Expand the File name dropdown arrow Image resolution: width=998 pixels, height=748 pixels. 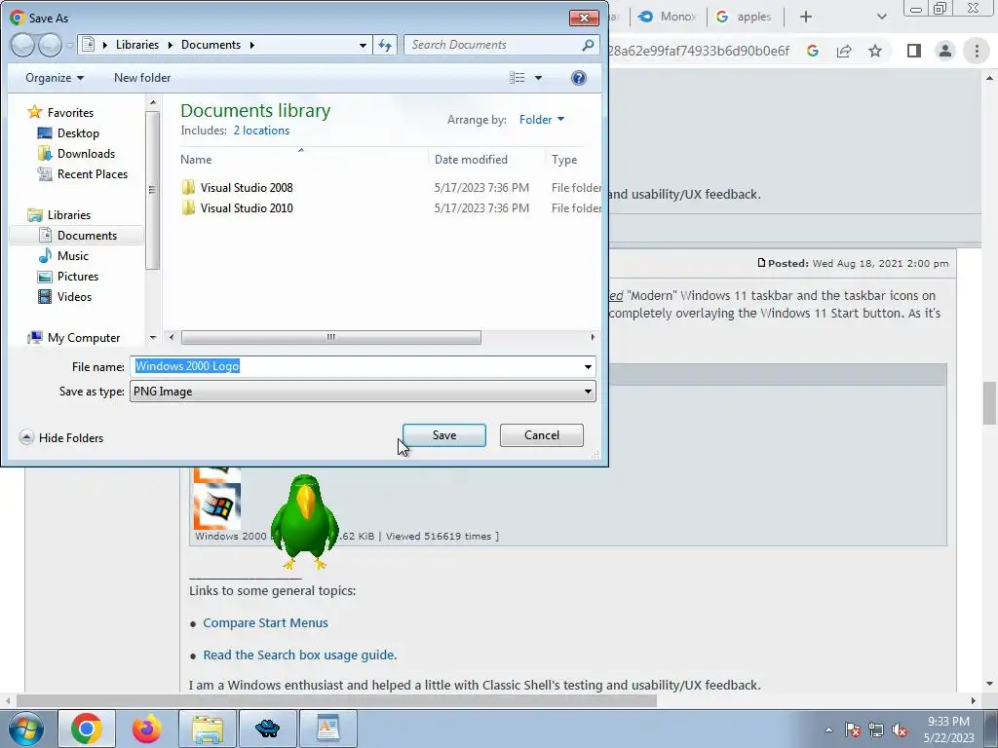(588, 366)
